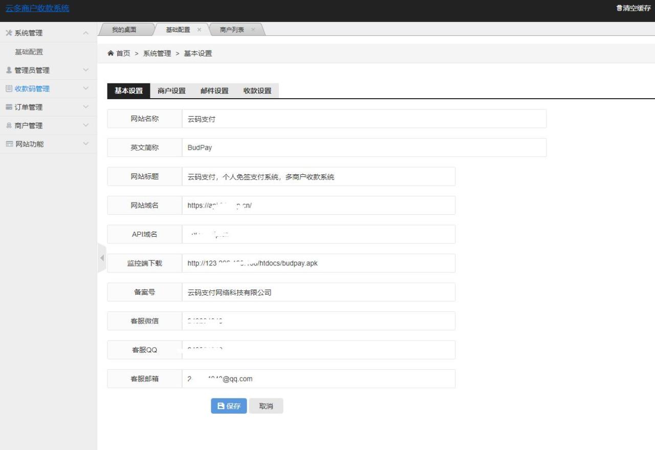Expand the 收款码管理 menu chevron
655x450 pixels.
point(85,88)
